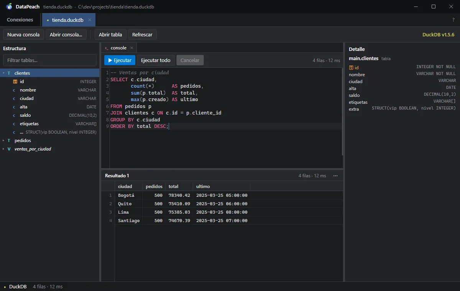Click line 9 ORDER BY in editor
460x291 pixels.
click(140, 126)
